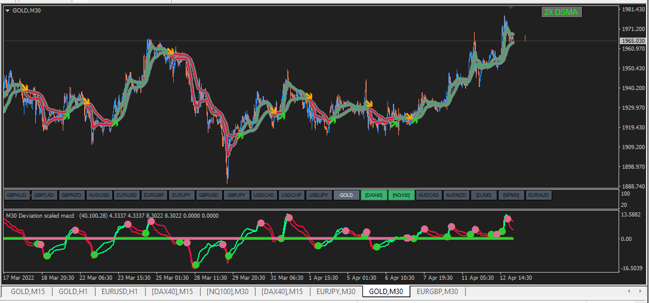Switch to AUDCAD symbol
This screenshot has height=303, width=649.
pyautogui.click(x=429, y=195)
